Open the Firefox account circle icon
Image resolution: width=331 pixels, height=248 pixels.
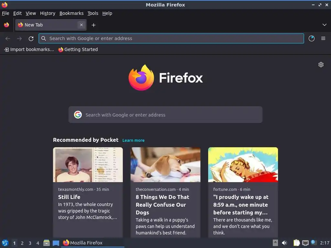(311, 38)
